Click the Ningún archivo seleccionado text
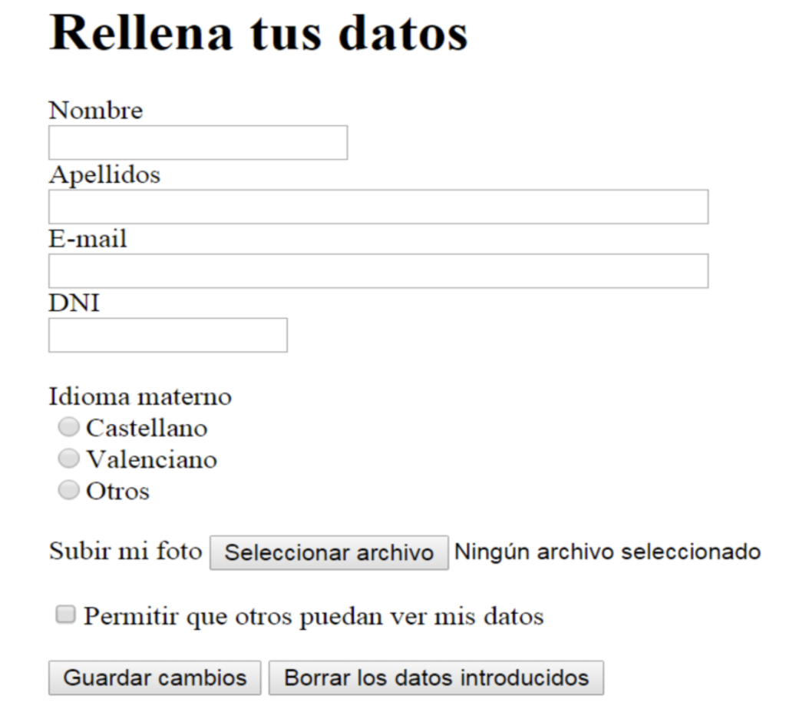Image resolution: width=786 pixels, height=706 pixels. pos(608,552)
